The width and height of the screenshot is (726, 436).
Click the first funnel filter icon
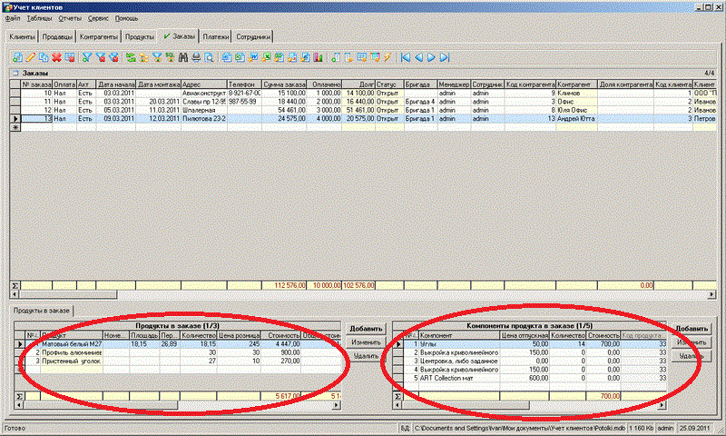87,57
